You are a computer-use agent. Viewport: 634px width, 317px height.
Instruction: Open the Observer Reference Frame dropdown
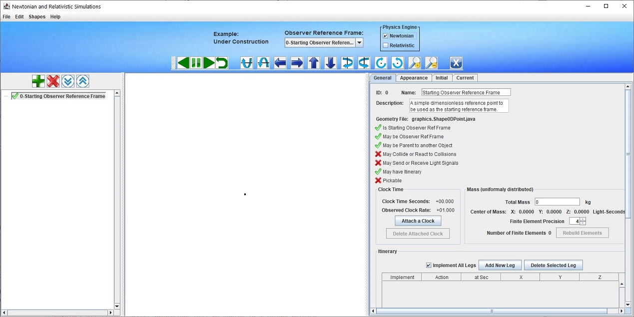(359, 42)
